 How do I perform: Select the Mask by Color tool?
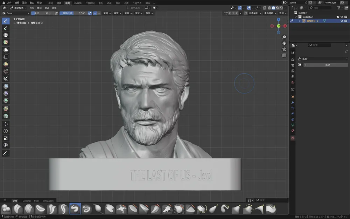[x=6, y=116]
